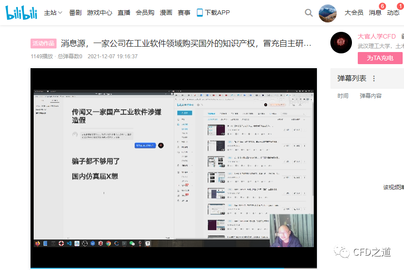Click the 弹幕内容 column header
Viewport: 404px width, 270px height.
pos(370,96)
